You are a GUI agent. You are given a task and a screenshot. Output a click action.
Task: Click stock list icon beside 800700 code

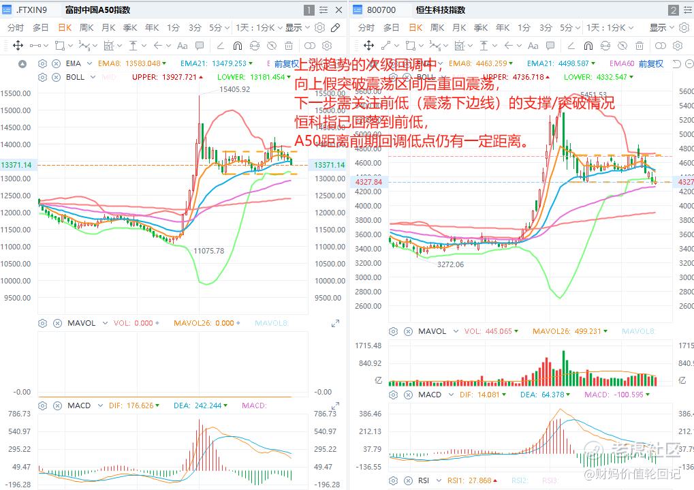pos(357,10)
